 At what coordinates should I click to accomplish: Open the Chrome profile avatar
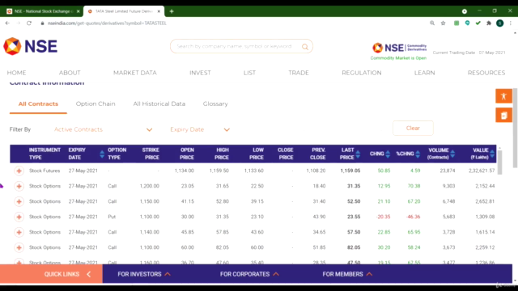click(x=500, y=23)
